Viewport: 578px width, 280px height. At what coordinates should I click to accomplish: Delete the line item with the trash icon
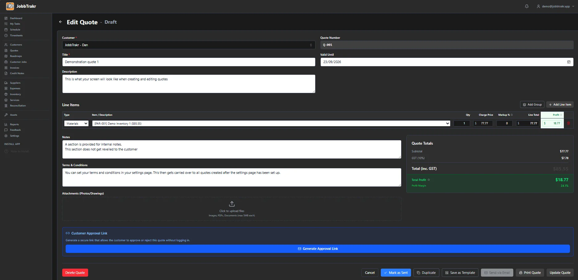point(568,123)
